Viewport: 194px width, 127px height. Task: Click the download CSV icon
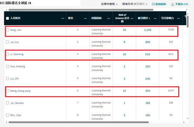tap(172, 4)
